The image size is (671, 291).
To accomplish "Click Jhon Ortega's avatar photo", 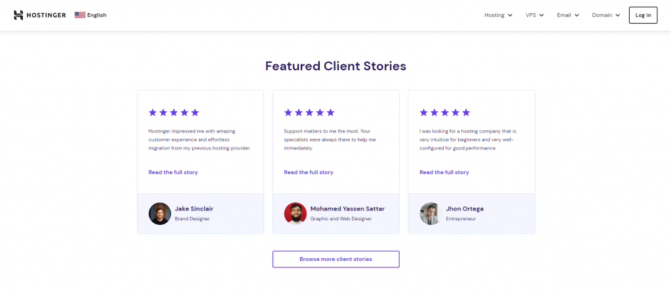I will coord(431,214).
